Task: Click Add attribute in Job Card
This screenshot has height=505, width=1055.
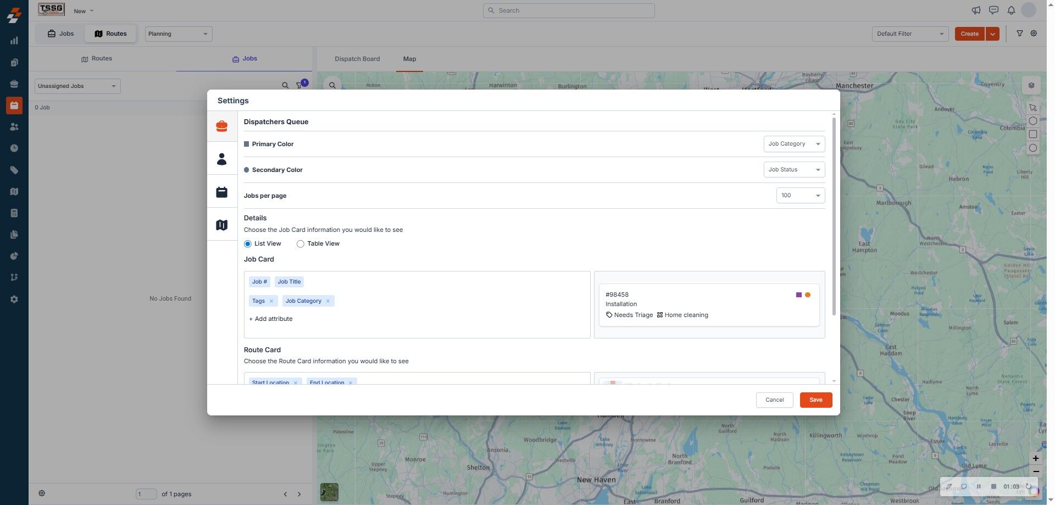Action: (x=271, y=319)
